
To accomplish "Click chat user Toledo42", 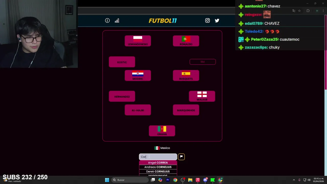I will click(x=254, y=31).
